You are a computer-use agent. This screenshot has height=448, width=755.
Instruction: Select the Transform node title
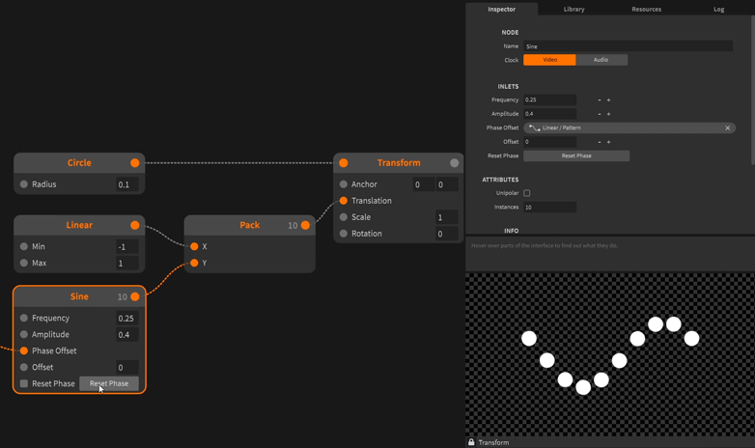(399, 163)
